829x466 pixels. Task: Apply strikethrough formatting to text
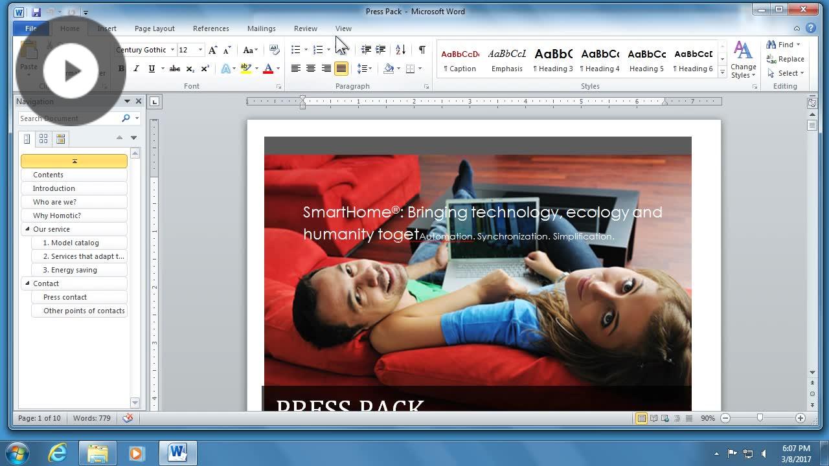point(174,68)
